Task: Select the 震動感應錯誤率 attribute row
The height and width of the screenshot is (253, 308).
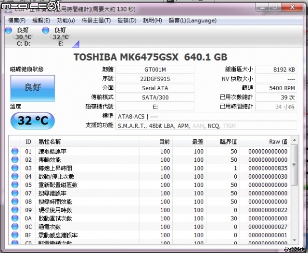Action: tap(150, 235)
